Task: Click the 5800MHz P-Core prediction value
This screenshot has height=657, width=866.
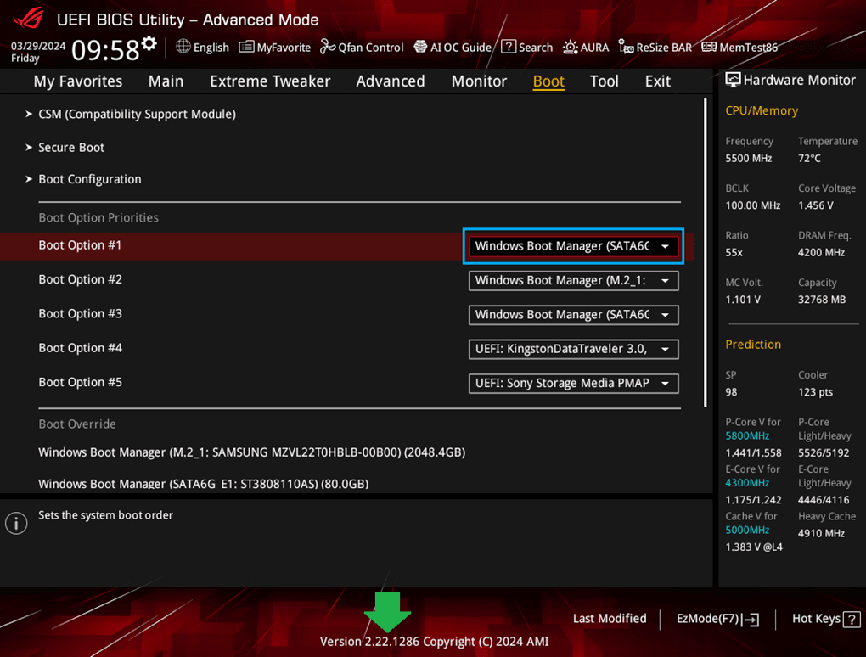Action: [747, 435]
